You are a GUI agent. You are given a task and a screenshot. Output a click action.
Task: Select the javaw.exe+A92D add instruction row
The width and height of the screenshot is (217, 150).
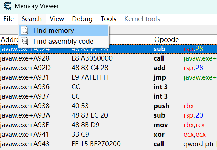(x=106, y=68)
